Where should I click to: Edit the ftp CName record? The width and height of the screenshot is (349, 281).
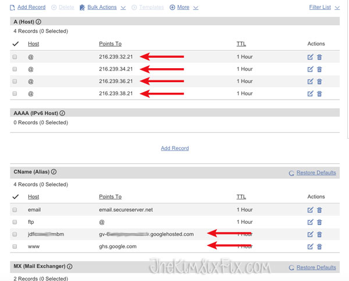[310, 222]
